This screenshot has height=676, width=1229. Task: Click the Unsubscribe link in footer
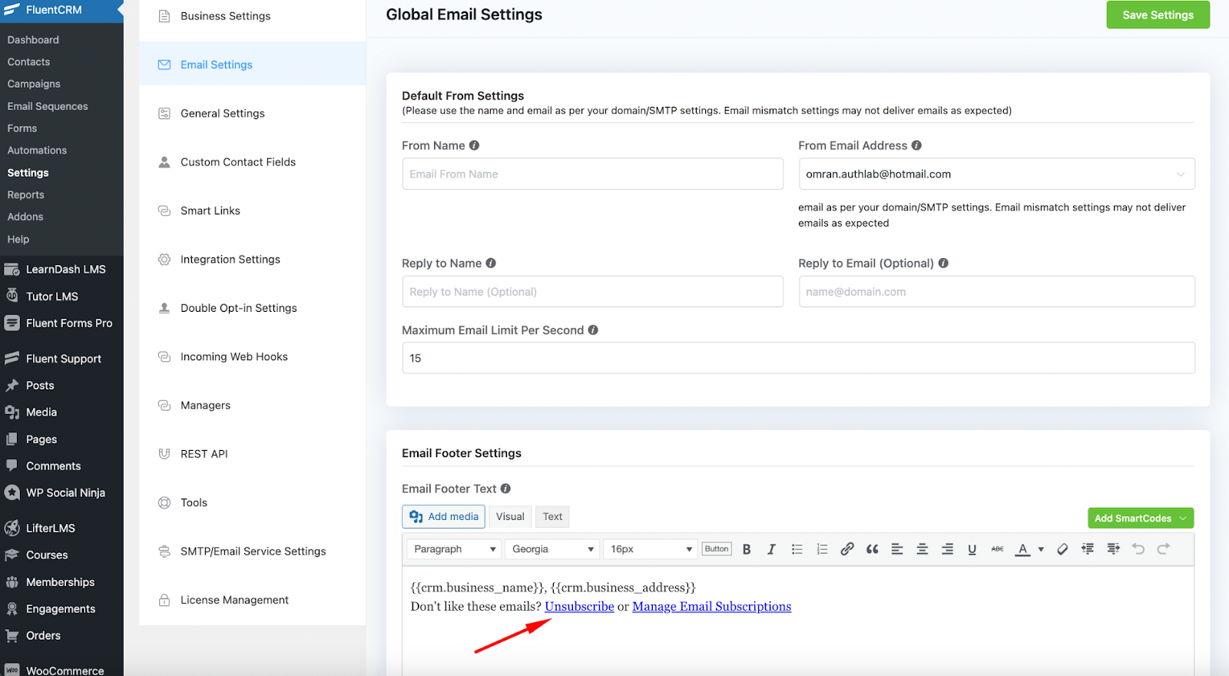[579, 607]
